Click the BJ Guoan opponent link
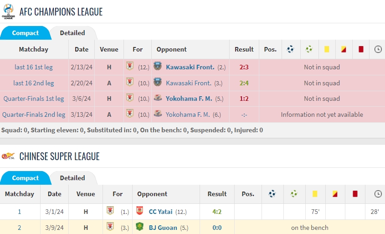This screenshot has width=385, height=234. (163, 227)
